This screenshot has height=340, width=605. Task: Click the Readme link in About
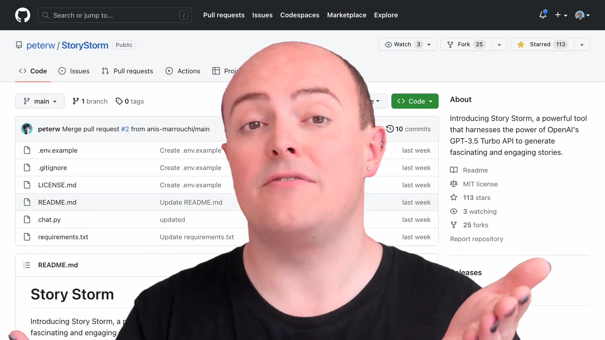(x=475, y=170)
